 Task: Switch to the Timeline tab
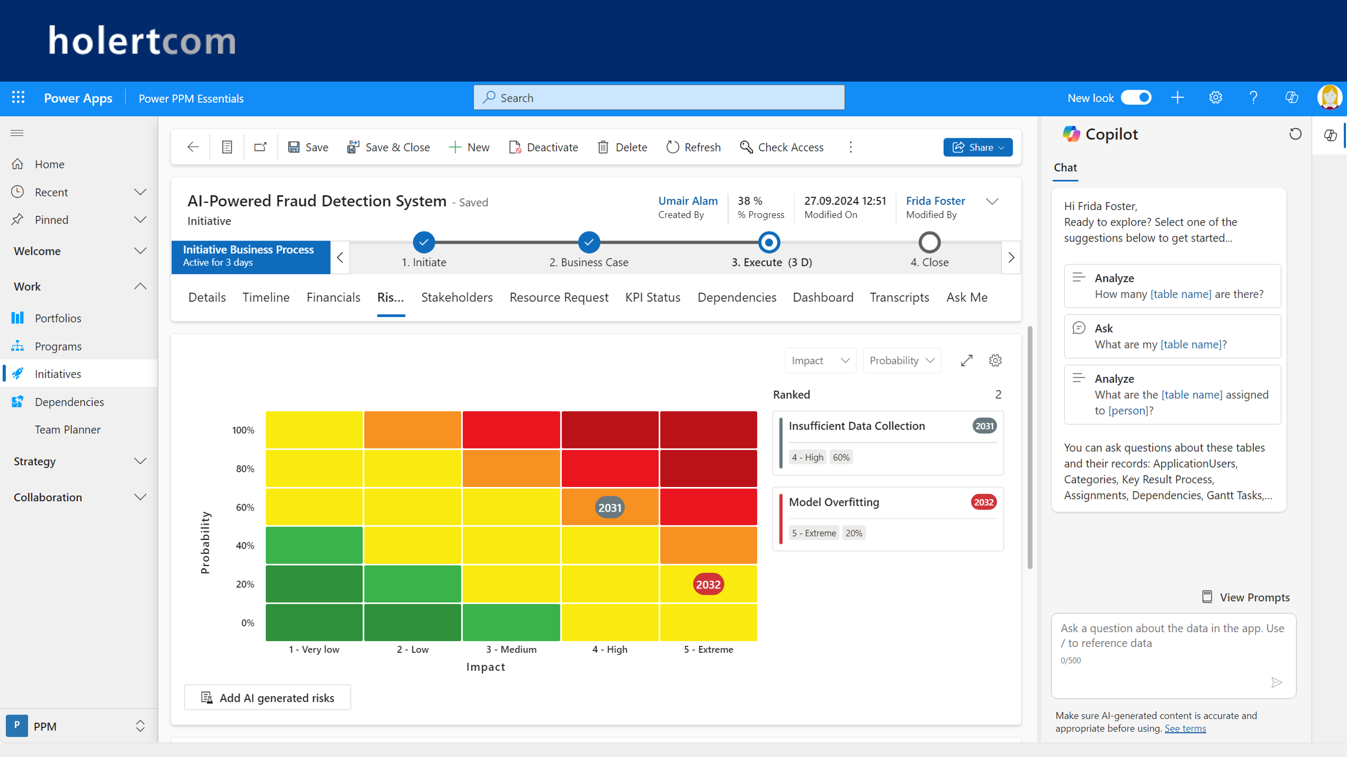[266, 297]
